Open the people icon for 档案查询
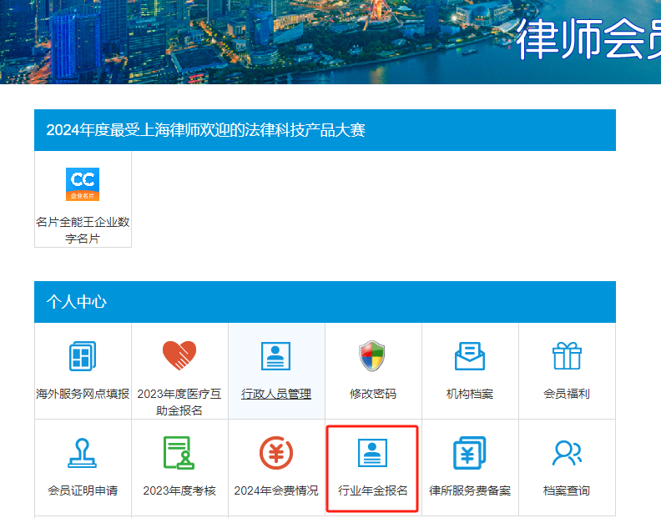Viewport: 661px width, 518px height. [567, 453]
